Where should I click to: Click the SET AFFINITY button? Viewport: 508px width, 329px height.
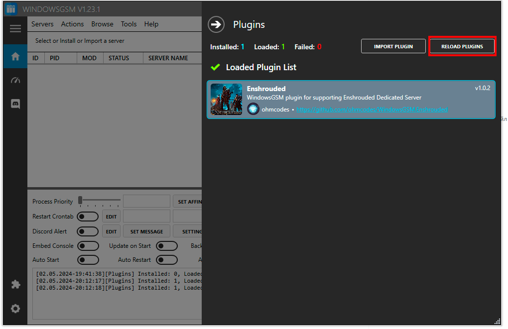188,202
